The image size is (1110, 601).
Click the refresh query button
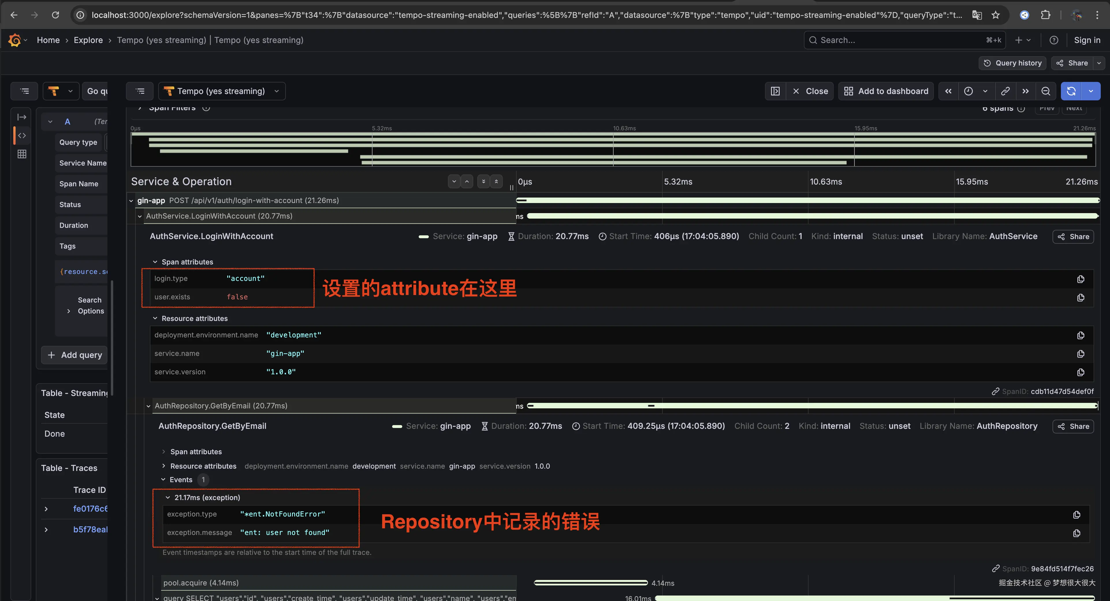pyautogui.click(x=1071, y=91)
